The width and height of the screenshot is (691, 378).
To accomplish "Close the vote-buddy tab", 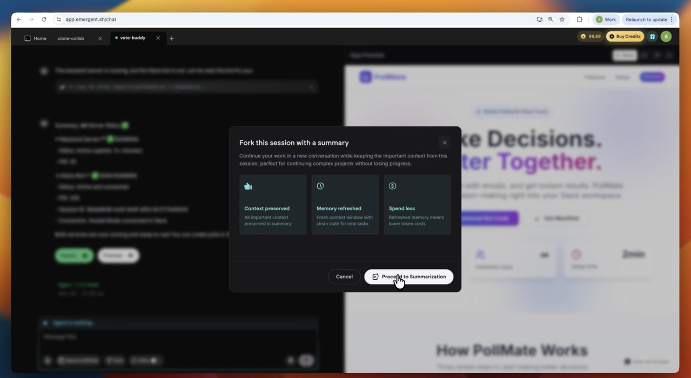I will 158,38.
